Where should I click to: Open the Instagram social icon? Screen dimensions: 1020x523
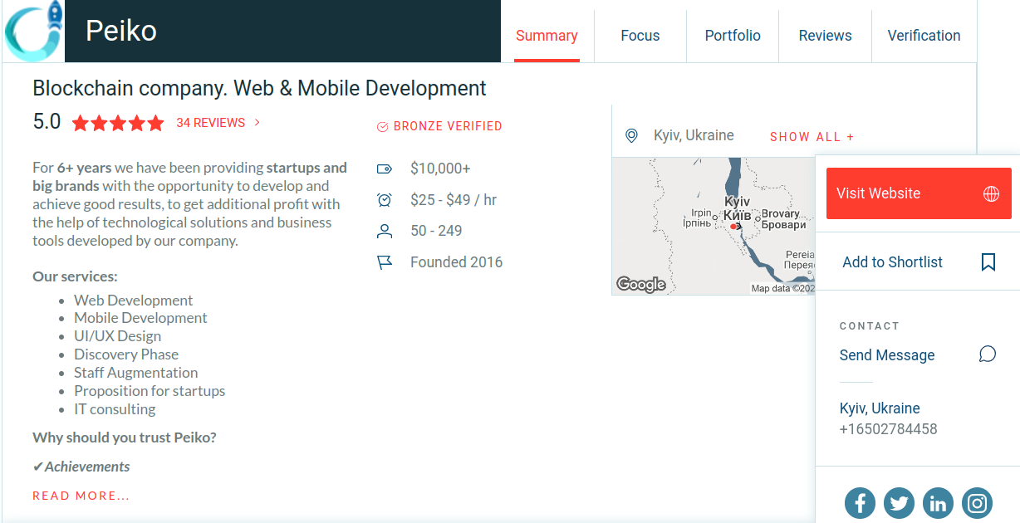[978, 502]
